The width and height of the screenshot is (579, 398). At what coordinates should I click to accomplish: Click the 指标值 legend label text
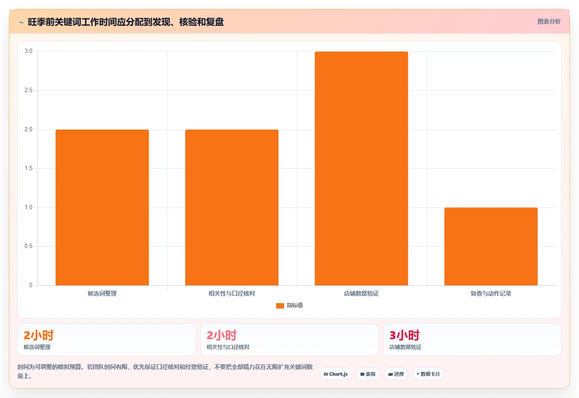click(x=295, y=305)
